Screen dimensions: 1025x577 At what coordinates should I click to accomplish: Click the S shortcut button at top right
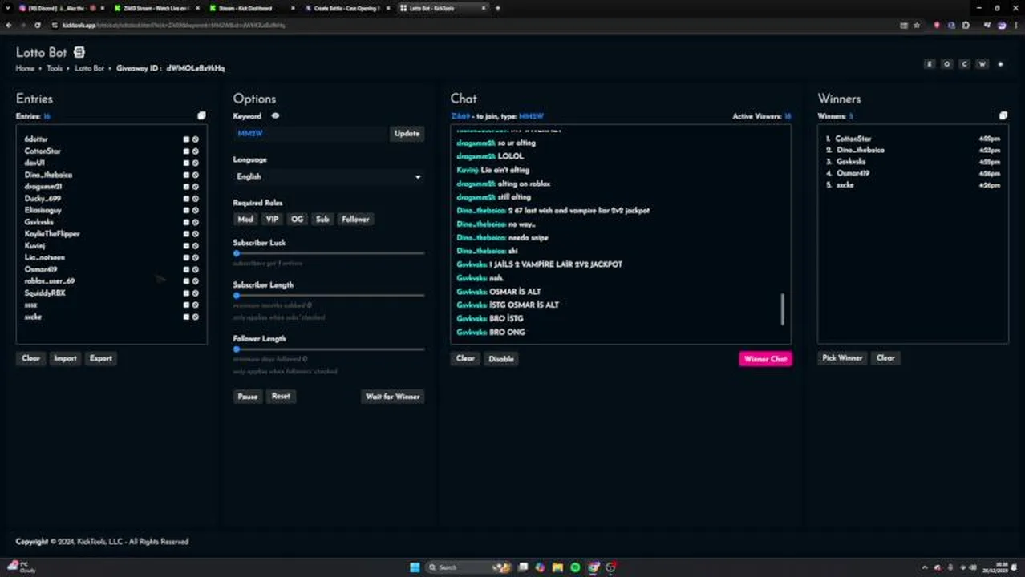[x=930, y=64]
